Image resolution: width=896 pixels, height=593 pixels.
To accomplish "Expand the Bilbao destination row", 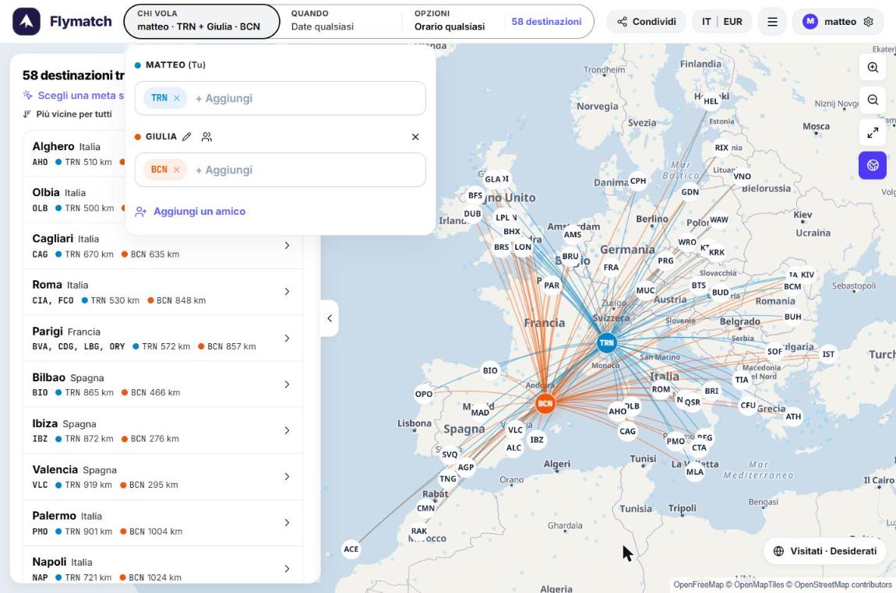I will pyautogui.click(x=163, y=384).
